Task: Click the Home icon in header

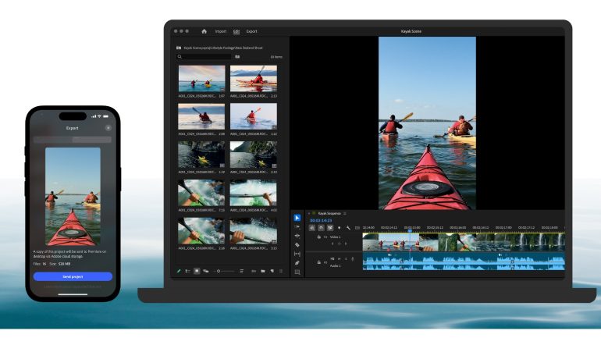Action: pyautogui.click(x=204, y=31)
